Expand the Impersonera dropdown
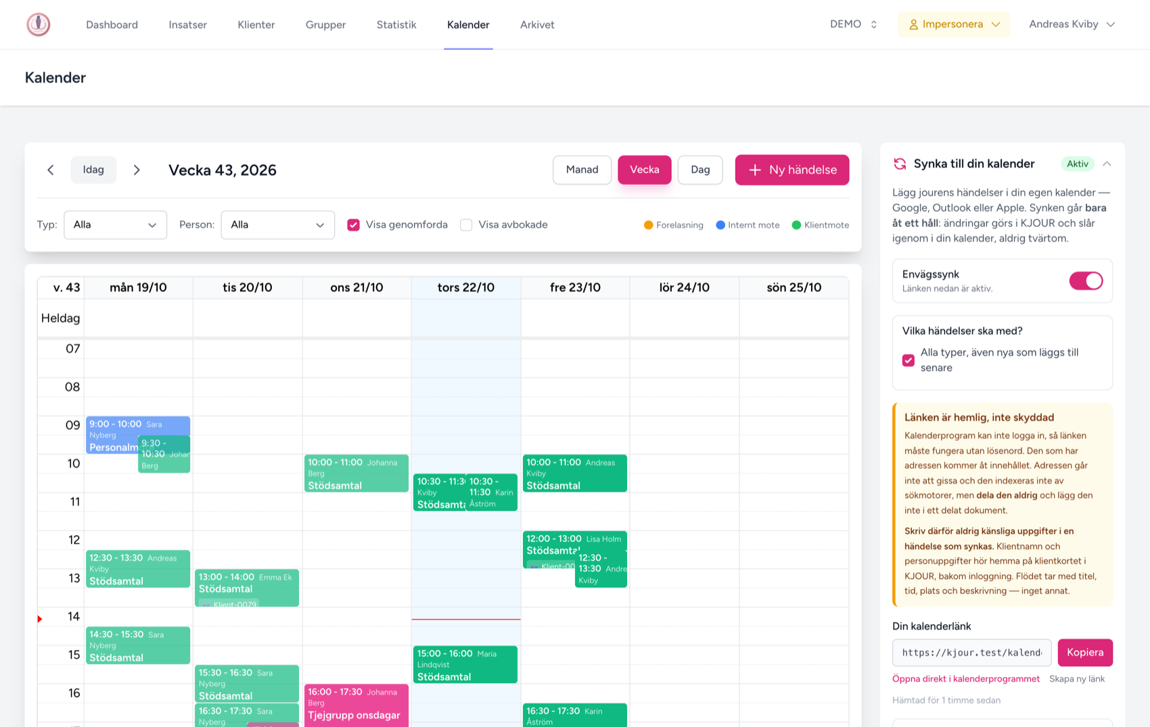This screenshot has height=727, width=1150. (954, 24)
